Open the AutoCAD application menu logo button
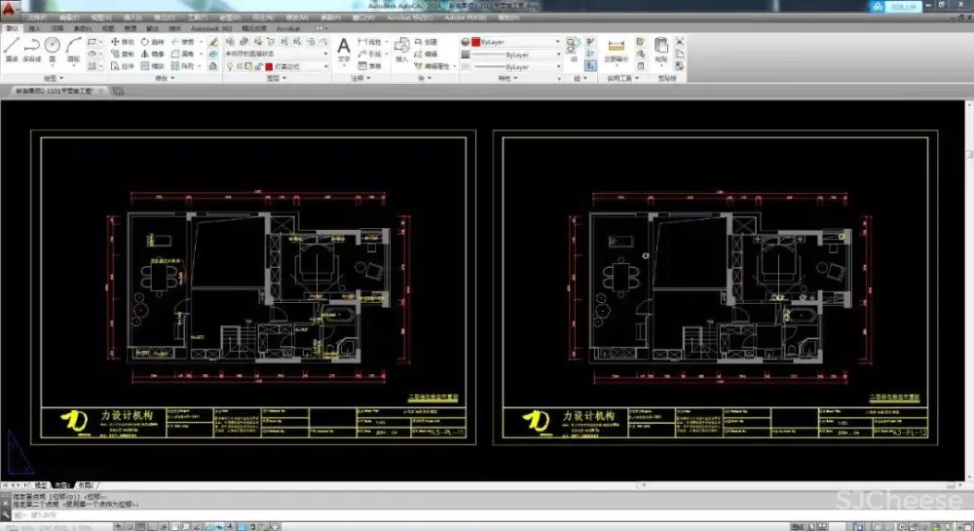This screenshot has height=531, width=974. pyautogui.click(x=10, y=9)
